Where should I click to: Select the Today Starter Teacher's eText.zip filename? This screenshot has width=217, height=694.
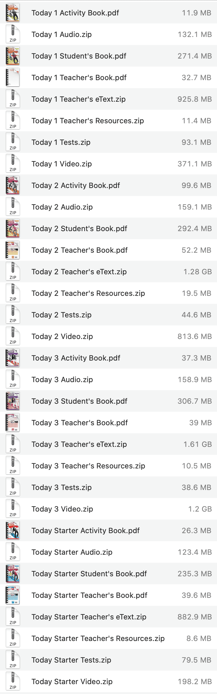[x=89, y=617]
